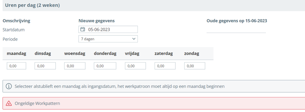Viewport: 305px width, 112px height.
Task: Click the 'Uren per dag (2 weken)' header
Action: tap(32, 5)
